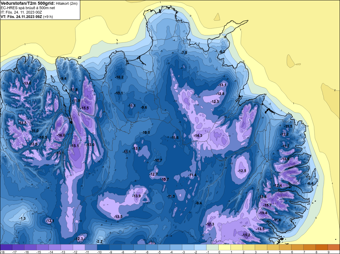Screen dimensions: 340x254
Task: Select the light blue legend swatch between -3 and -2
Action: 188,247
